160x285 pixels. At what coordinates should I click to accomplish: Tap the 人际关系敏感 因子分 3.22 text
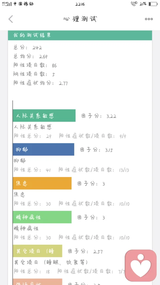99,116
